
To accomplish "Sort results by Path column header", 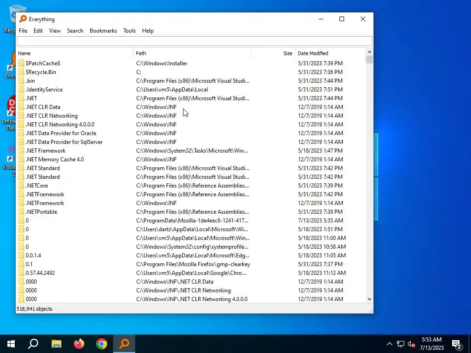I will point(192,53).
